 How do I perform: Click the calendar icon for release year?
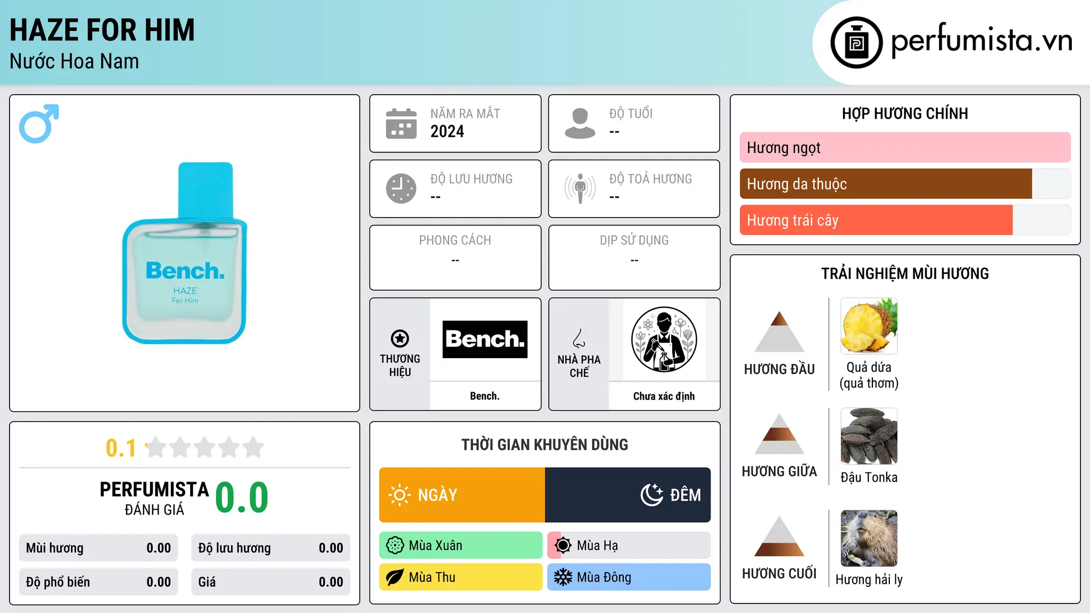(x=401, y=123)
